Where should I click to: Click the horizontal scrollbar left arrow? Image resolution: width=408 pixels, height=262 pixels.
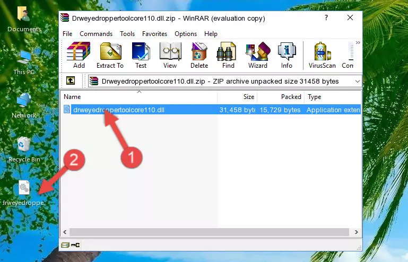[x=65, y=232]
